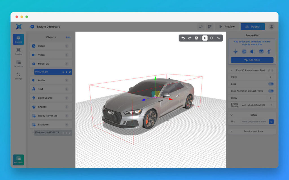Select the scale tool in viewport toolbar
Viewport: 289px width, 180px height.
(218, 38)
